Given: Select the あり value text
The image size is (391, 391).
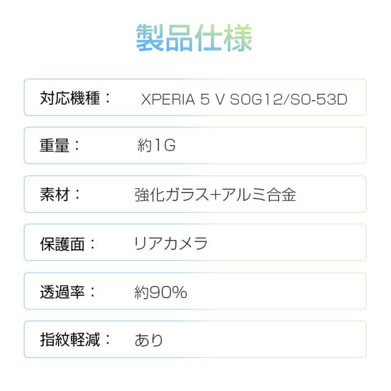Looking at the screenshot, I should [149, 340].
